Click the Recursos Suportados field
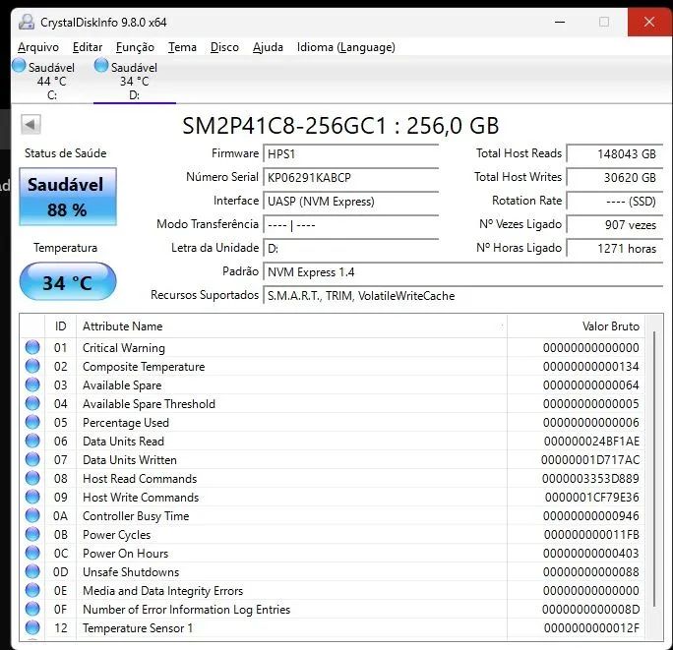The image size is (673, 650). (463, 296)
